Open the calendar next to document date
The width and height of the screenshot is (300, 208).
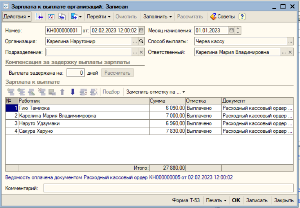click(141, 30)
